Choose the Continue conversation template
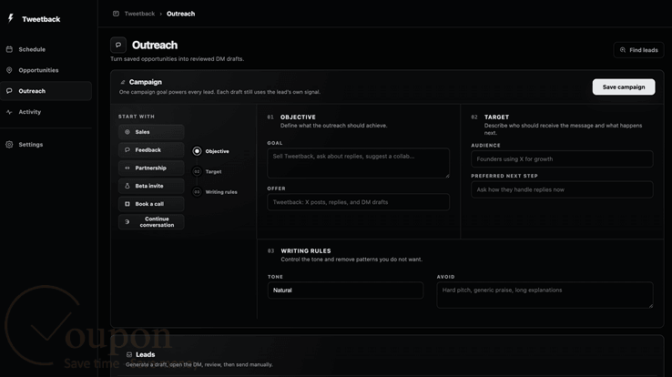 click(151, 222)
